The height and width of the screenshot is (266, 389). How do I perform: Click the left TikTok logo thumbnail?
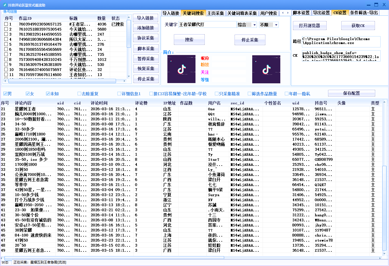point(181,69)
